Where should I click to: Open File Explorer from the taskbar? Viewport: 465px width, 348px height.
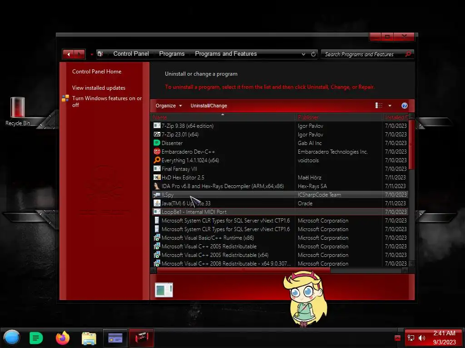(x=89, y=338)
